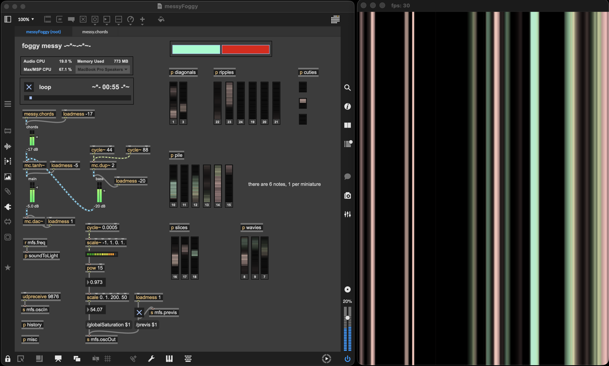The width and height of the screenshot is (609, 366).
Task: Toggle the X box beside s mfs.previs
Action: [139, 312]
